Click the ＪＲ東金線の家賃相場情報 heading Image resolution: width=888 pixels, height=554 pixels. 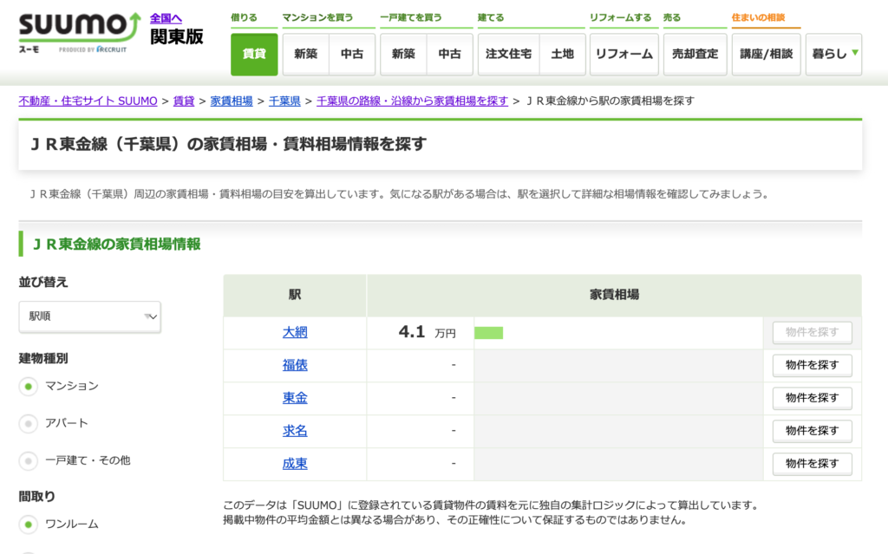click(116, 244)
